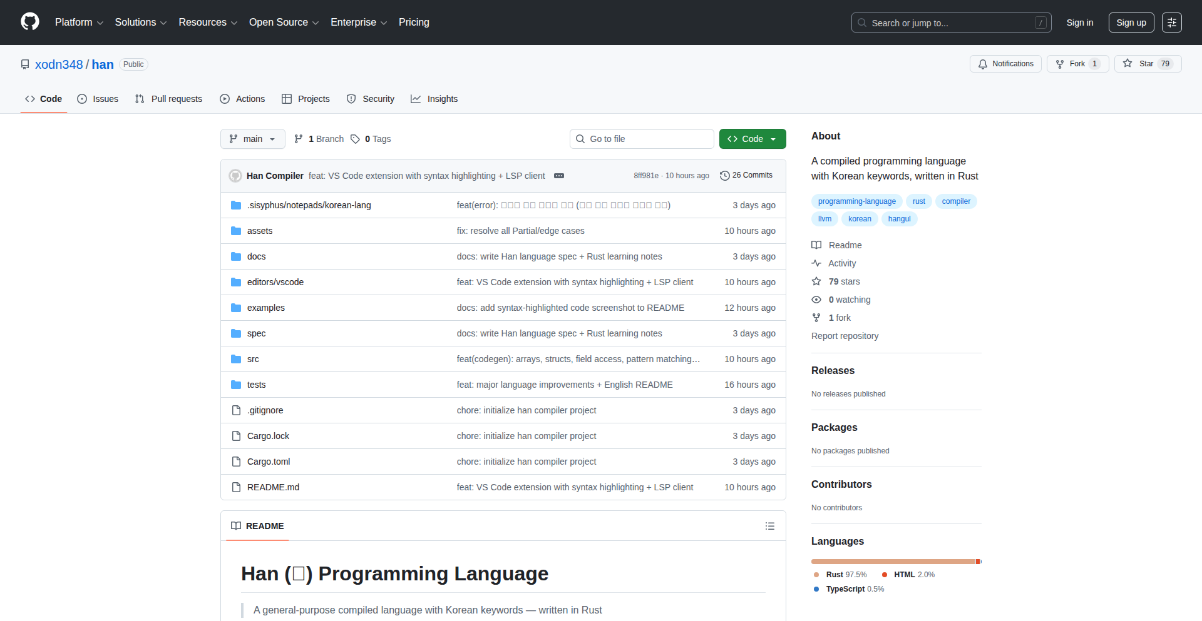Click the Rust language bar segment
The width and height of the screenshot is (1202, 621).
click(x=893, y=562)
